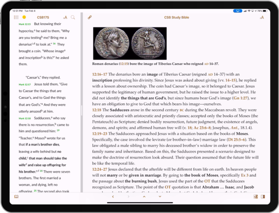
Task: Tap the AD abbreviation in the caption
Action: pos(206,64)
